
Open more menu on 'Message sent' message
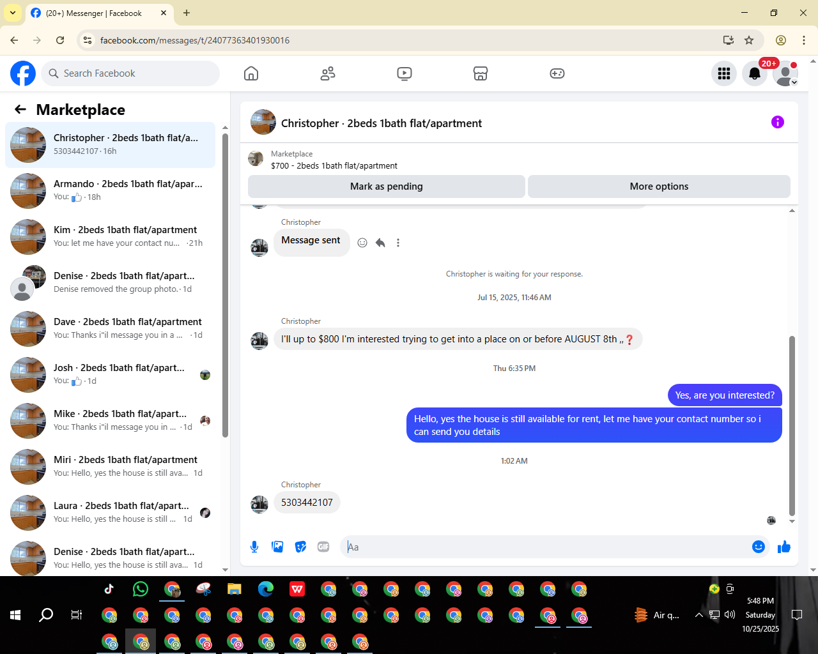click(x=398, y=243)
